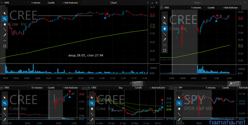Toggle the red link dot of the SPY chart
248x125 pixels.
tap(176, 88)
